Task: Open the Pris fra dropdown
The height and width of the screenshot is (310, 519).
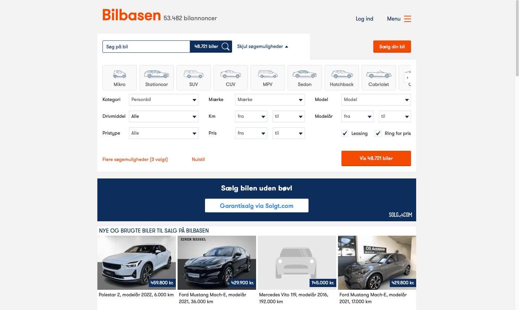Action: coord(251,133)
